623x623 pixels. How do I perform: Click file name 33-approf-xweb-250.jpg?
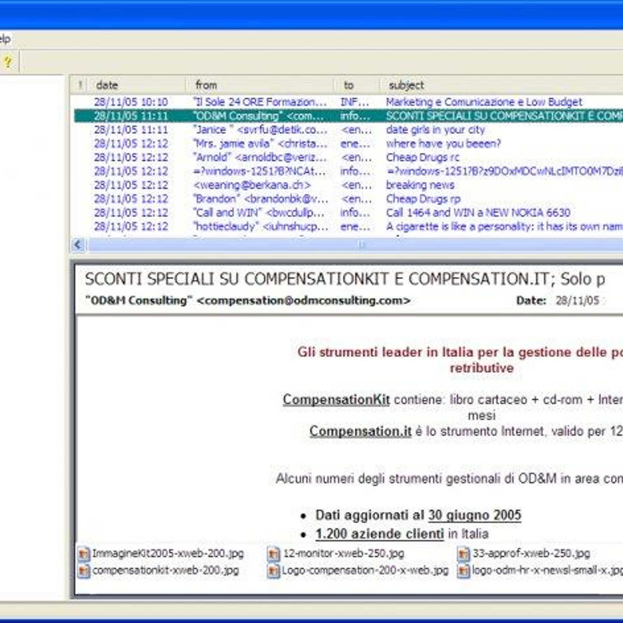coord(531,553)
